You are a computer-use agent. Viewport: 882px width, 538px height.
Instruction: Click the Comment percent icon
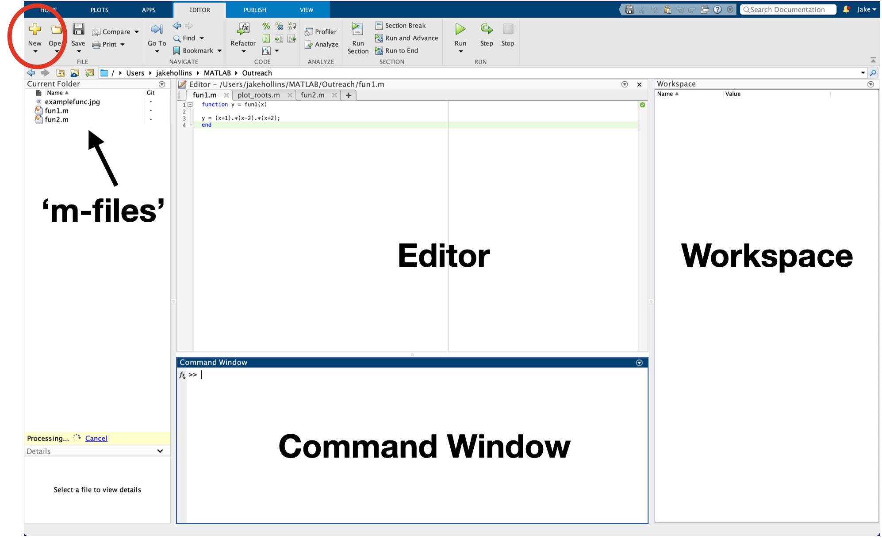click(x=266, y=26)
